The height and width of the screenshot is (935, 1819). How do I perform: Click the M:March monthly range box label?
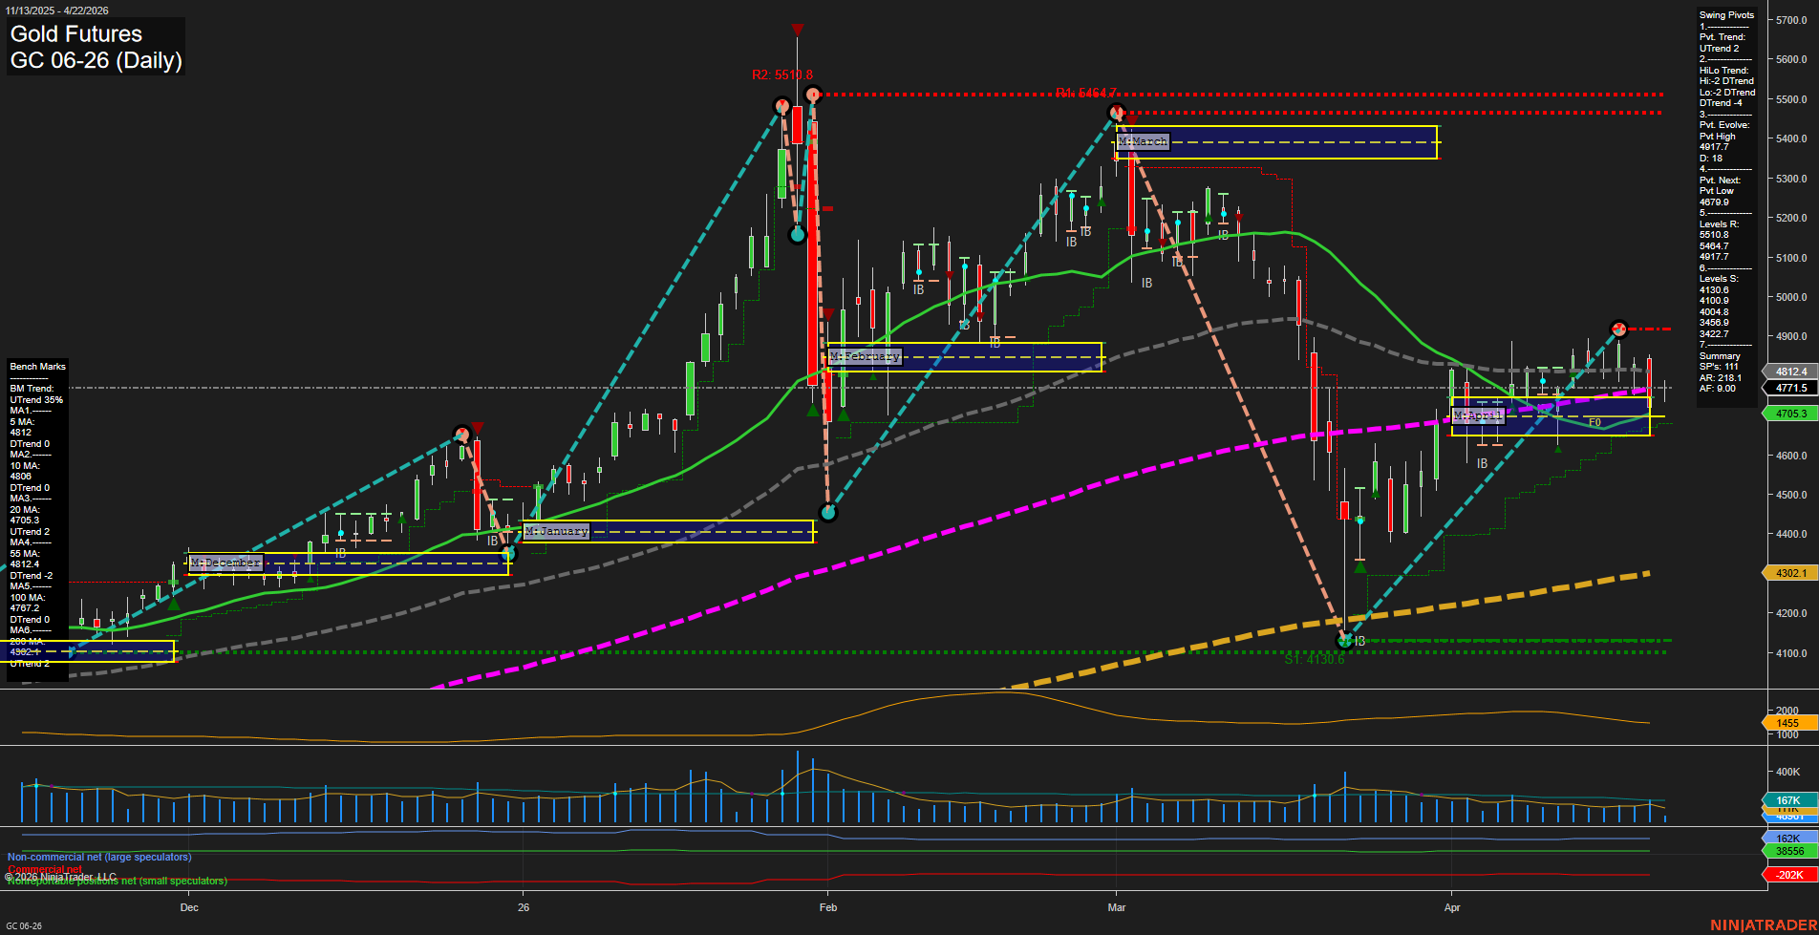tap(1144, 140)
